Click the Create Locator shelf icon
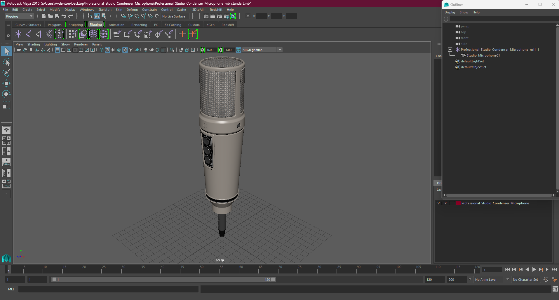This screenshot has width=559, height=300. tap(18, 34)
